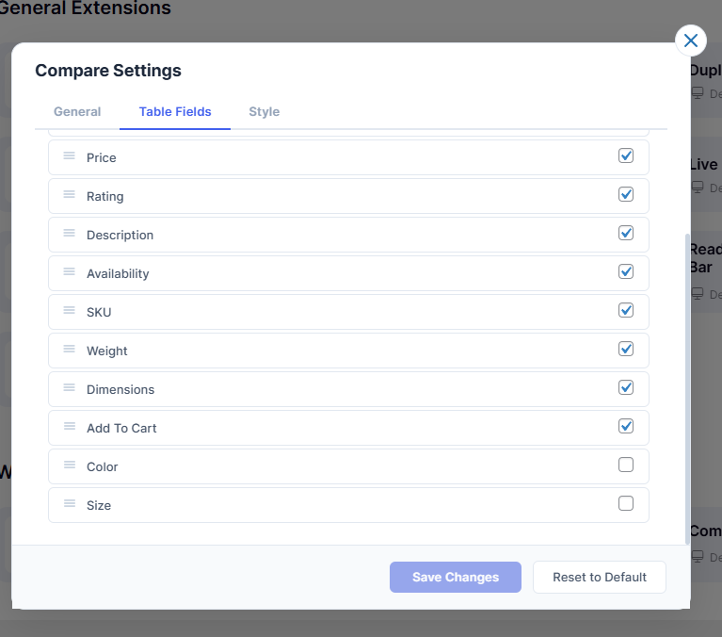Disable the Add To Cart checkbox
722x637 pixels.
point(626,426)
